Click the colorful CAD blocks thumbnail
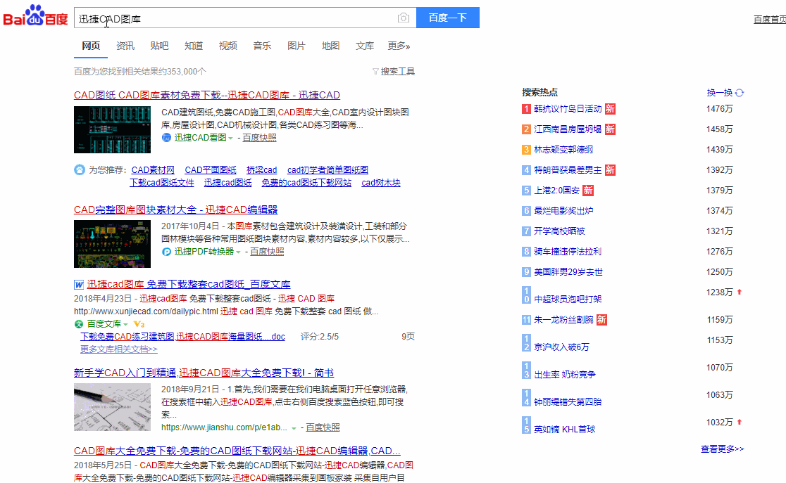 112,244
